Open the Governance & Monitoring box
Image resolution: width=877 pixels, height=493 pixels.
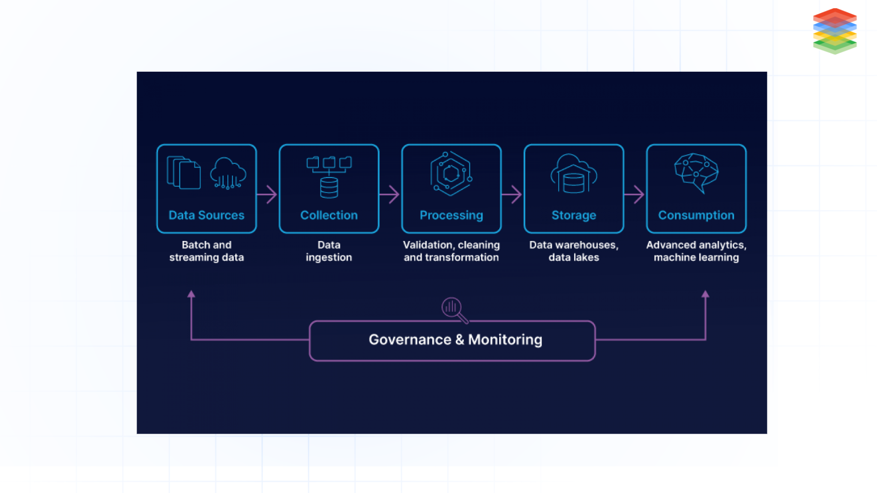pos(452,340)
